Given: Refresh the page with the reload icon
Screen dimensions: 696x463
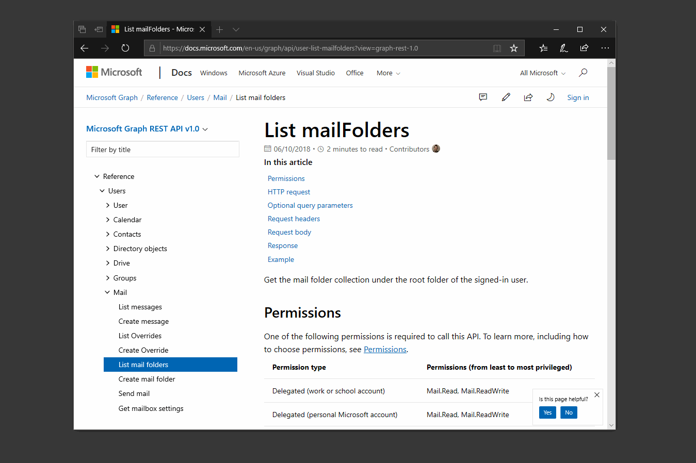Looking at the screenshot, I should (125, 48).
